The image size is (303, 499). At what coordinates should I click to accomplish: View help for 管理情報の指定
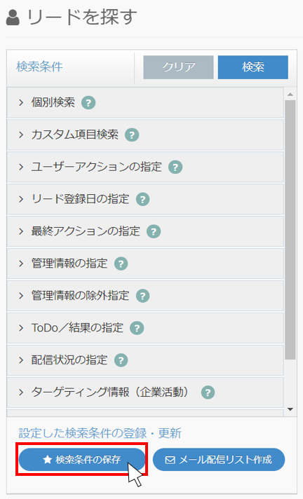tap(121, 264)
